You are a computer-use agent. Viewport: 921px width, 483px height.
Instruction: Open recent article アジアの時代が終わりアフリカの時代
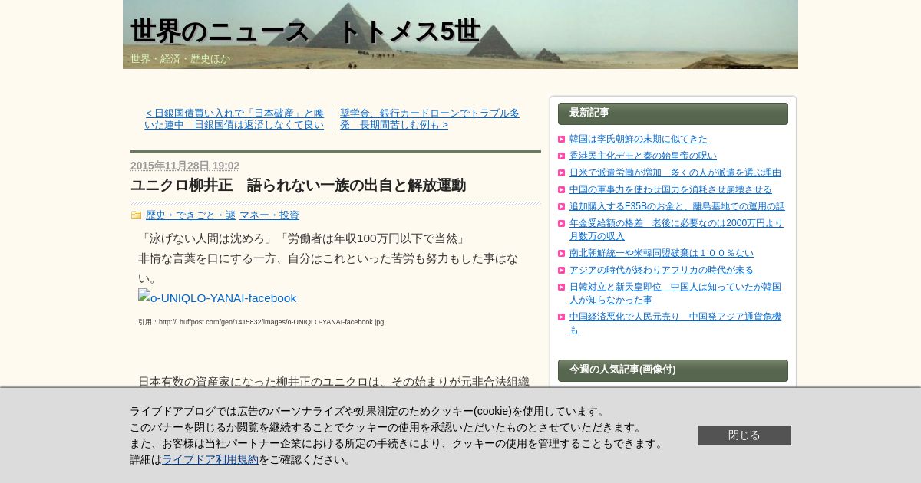tap(662, 270)
